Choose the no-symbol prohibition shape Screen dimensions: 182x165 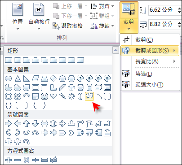[18, 96]
